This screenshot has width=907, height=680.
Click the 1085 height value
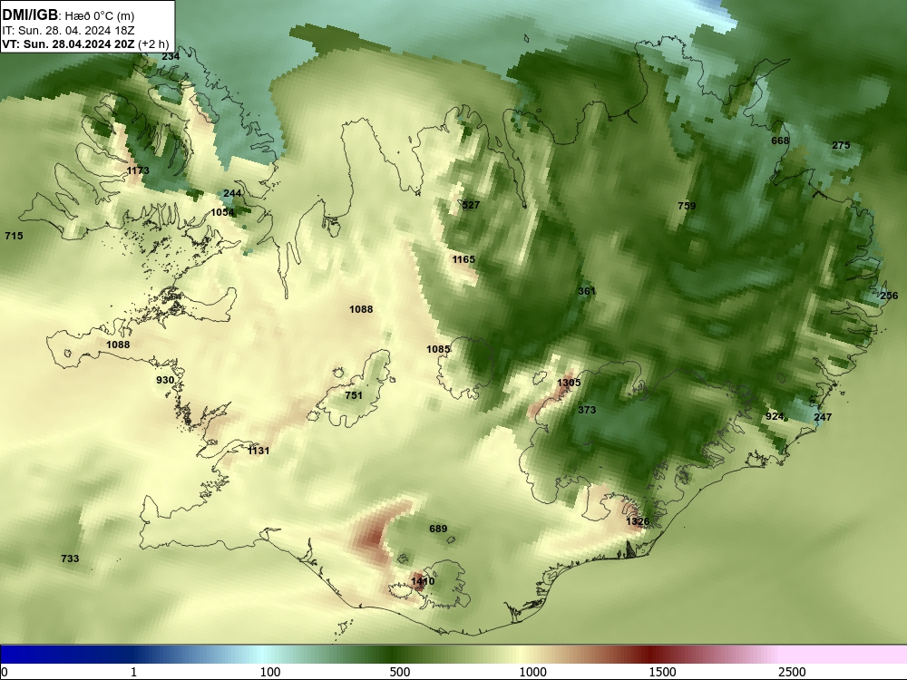(438, 349)
